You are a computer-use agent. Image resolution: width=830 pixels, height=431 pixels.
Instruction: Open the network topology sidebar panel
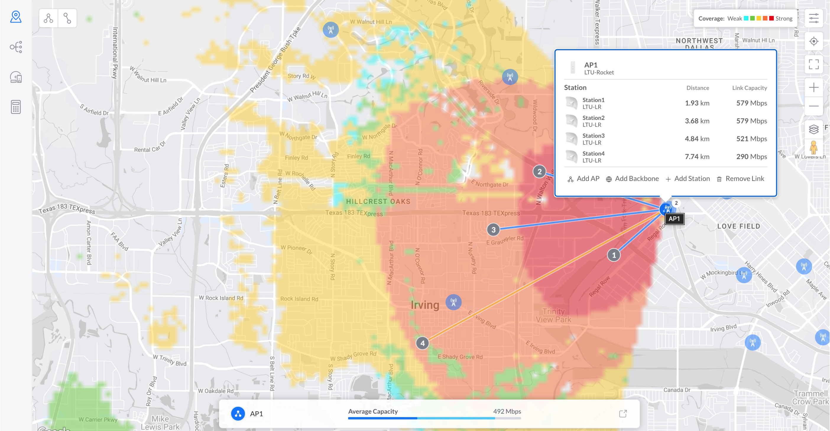point(15,47)
